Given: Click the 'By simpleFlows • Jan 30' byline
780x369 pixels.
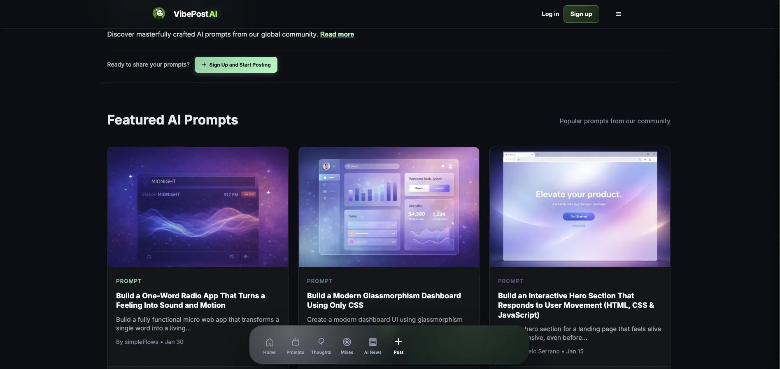Looking at the screenshot, I should pos(150,342).
